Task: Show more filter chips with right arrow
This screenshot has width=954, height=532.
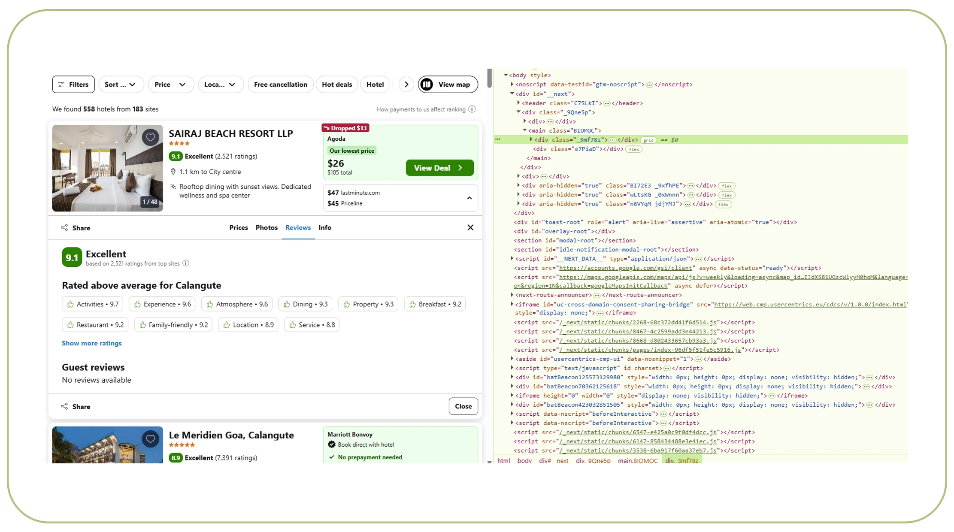Action: [406, 85]
